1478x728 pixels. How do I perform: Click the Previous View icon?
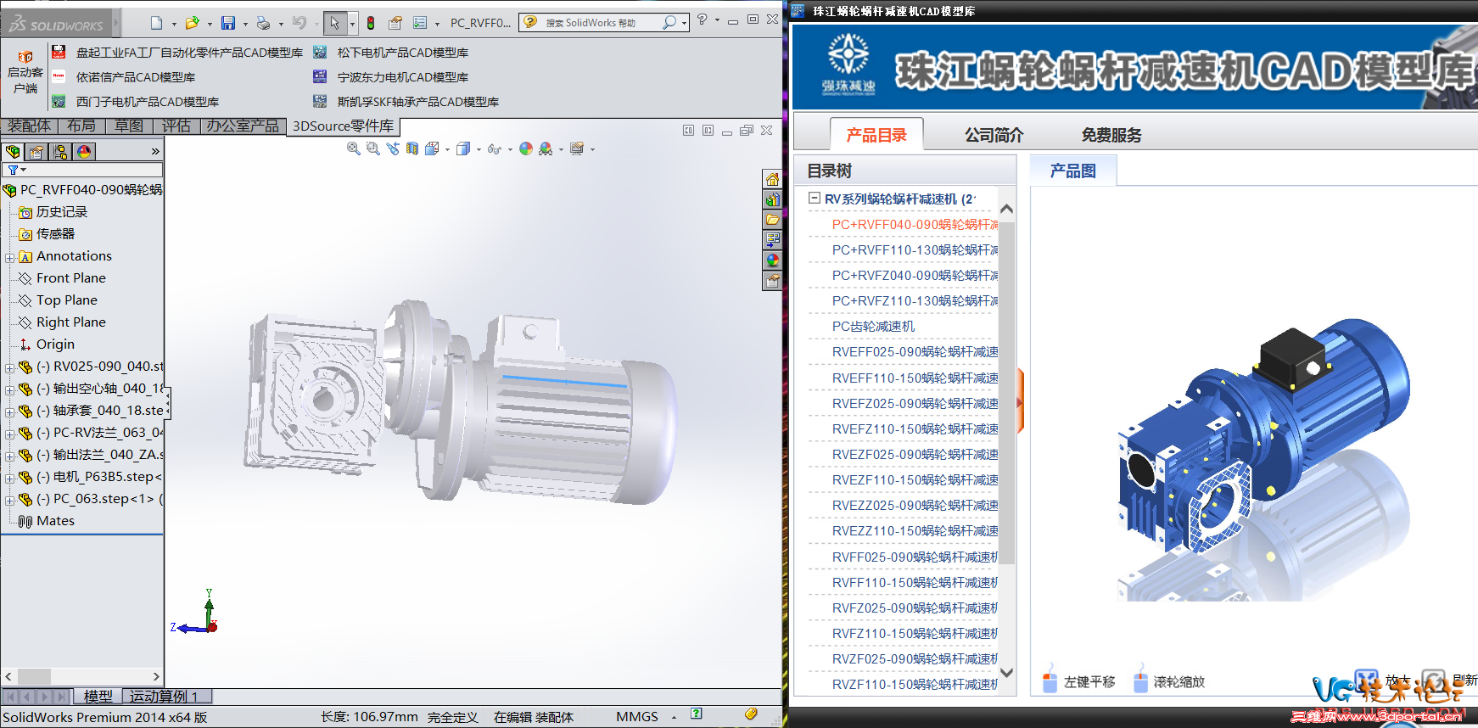click(x=392, y=148)
